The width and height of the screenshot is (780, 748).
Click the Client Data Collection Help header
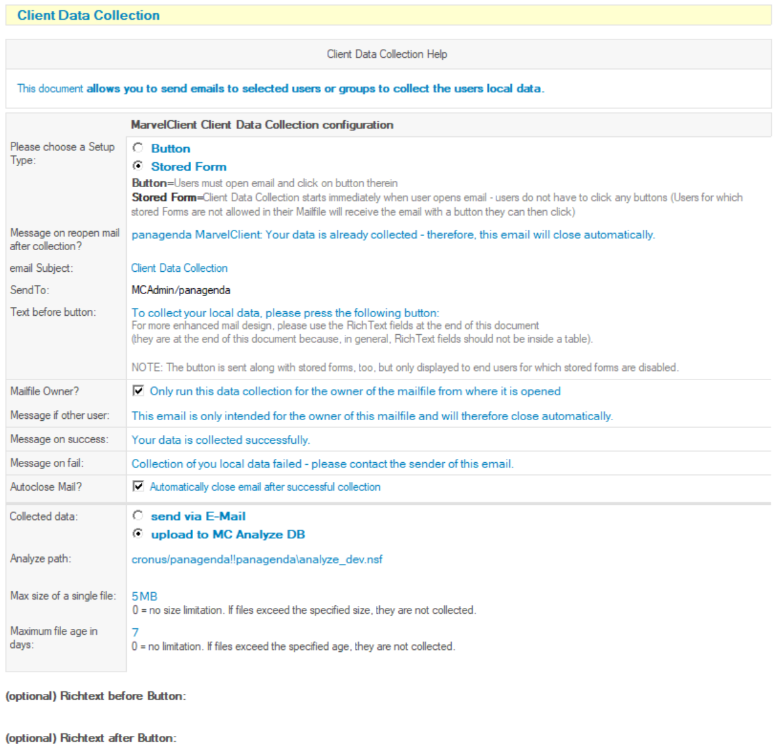point(387,54)
